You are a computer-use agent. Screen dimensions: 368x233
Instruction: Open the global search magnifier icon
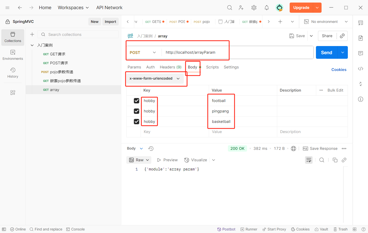tap(230, 8)
